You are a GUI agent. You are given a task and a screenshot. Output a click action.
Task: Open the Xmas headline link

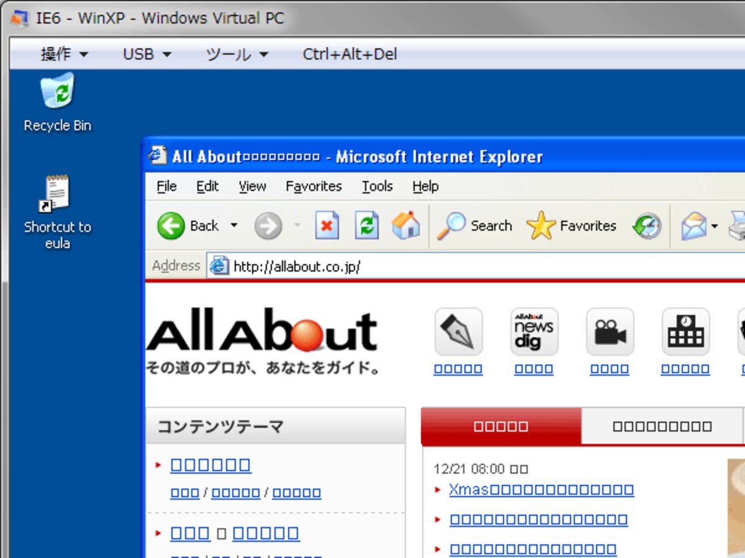pyautogui.click(x=541, y=490)
